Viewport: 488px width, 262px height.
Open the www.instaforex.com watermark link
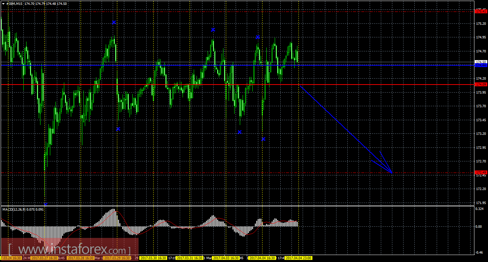70,250
